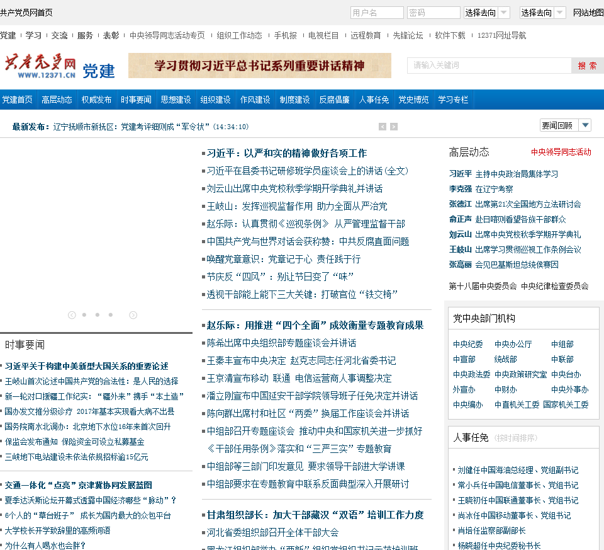Select the first slideshow dot
This screenshot has width=604, height=550.
[x=84, y=315]
